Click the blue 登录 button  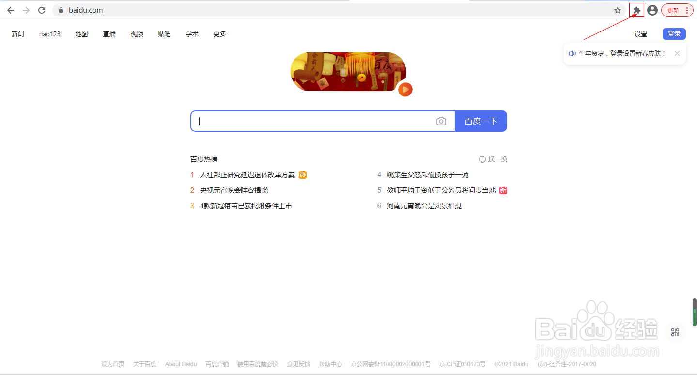click(x=674, y=34)
